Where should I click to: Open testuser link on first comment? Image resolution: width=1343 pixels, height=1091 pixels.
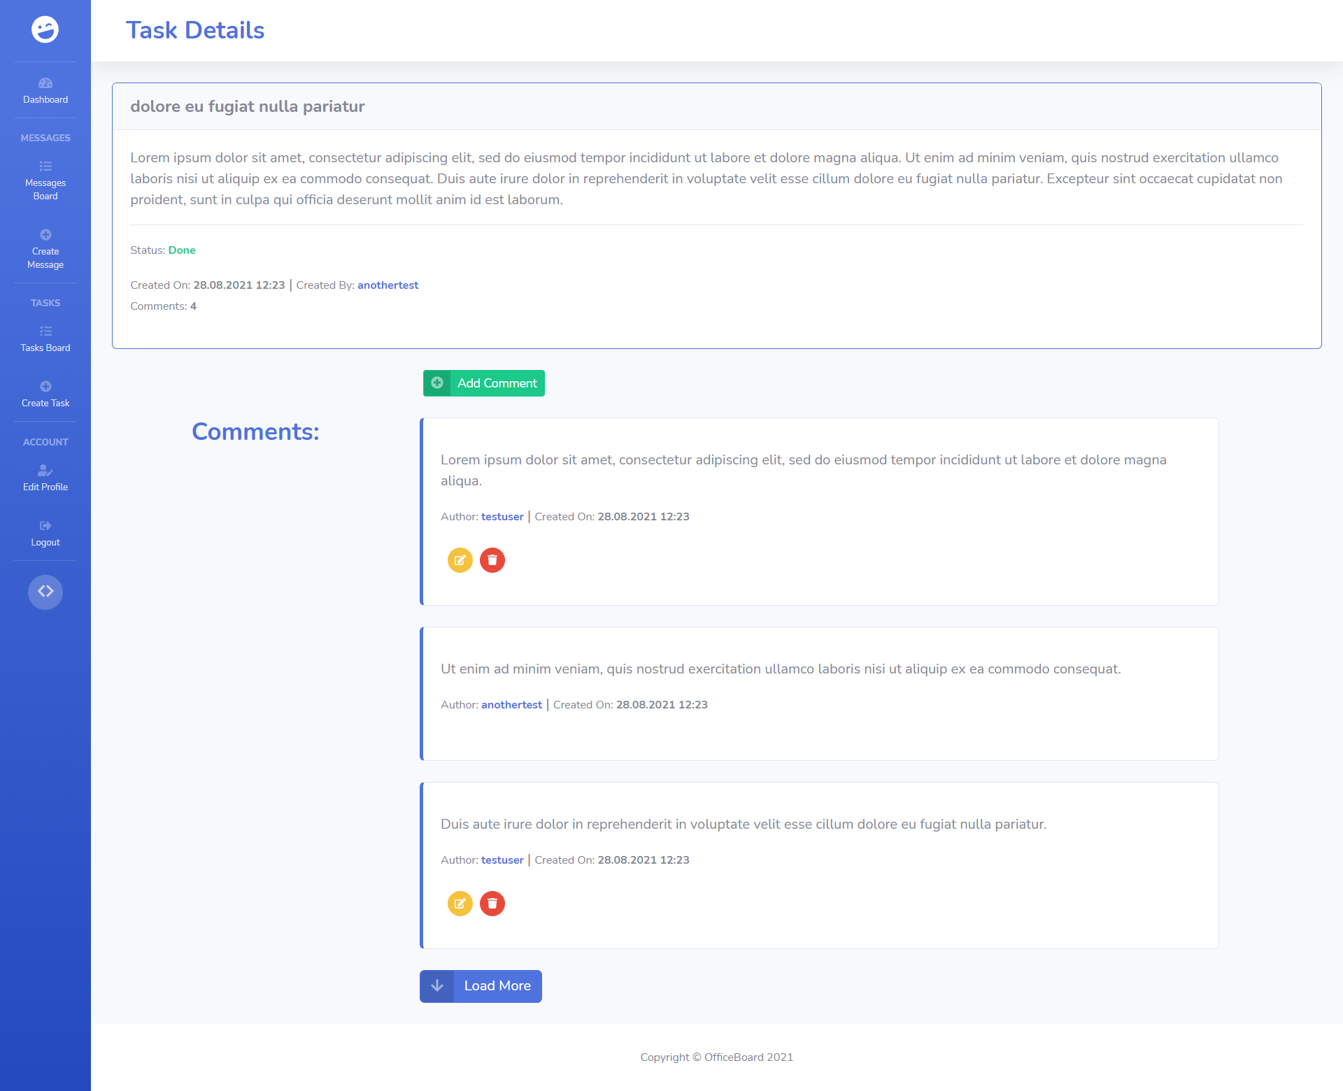point(502,517)
